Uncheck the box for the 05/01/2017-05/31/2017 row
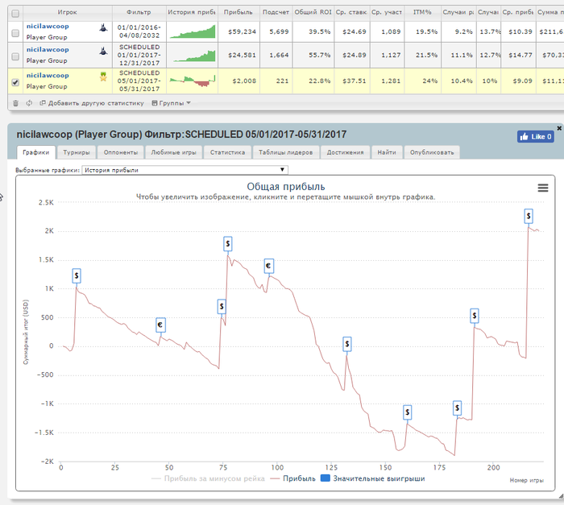Image resolution: width=564 pixels, height=505 pixels. (x=15, y=82)
